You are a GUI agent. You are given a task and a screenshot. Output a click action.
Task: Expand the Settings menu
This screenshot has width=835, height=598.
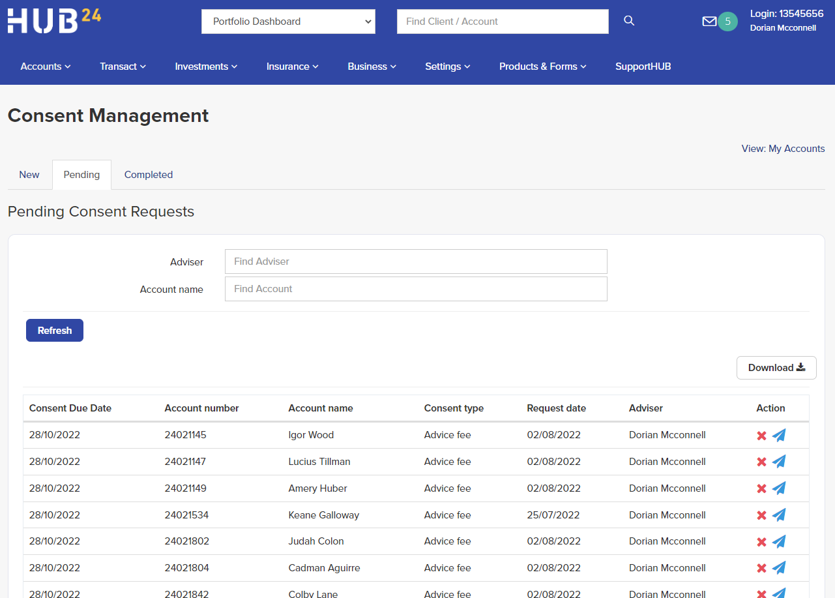447,66
